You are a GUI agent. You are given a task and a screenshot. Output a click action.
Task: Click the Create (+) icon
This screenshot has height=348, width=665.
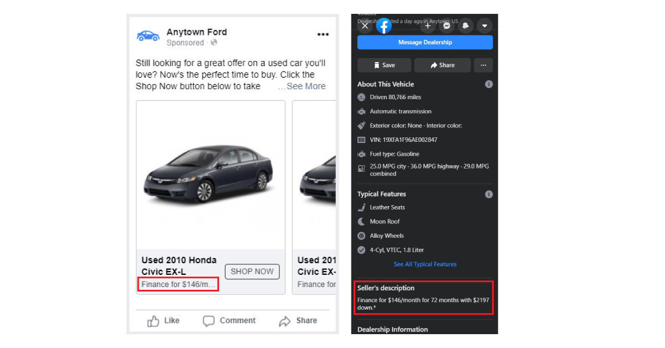[x=427, y=25]
